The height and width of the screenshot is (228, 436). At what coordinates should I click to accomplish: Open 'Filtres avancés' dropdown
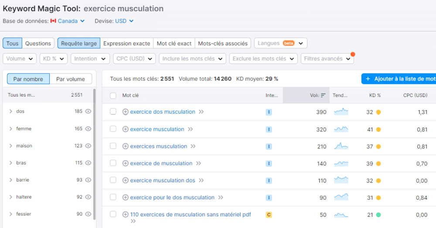pos(327,59)
